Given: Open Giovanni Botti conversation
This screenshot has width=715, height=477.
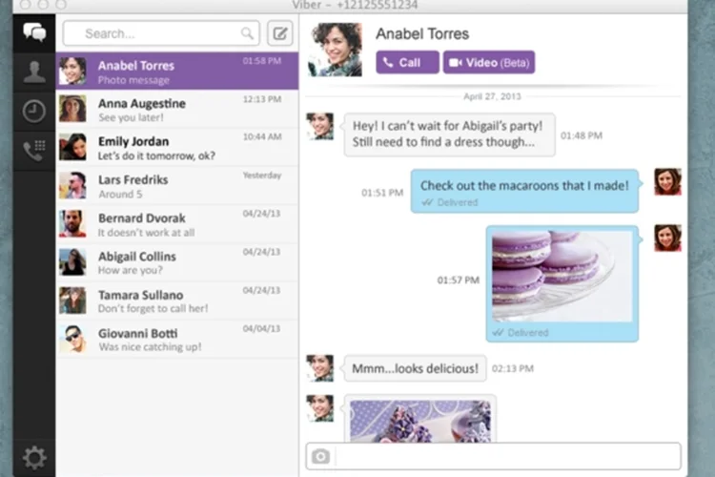Looking at the screenshot, I should (177, 340).
